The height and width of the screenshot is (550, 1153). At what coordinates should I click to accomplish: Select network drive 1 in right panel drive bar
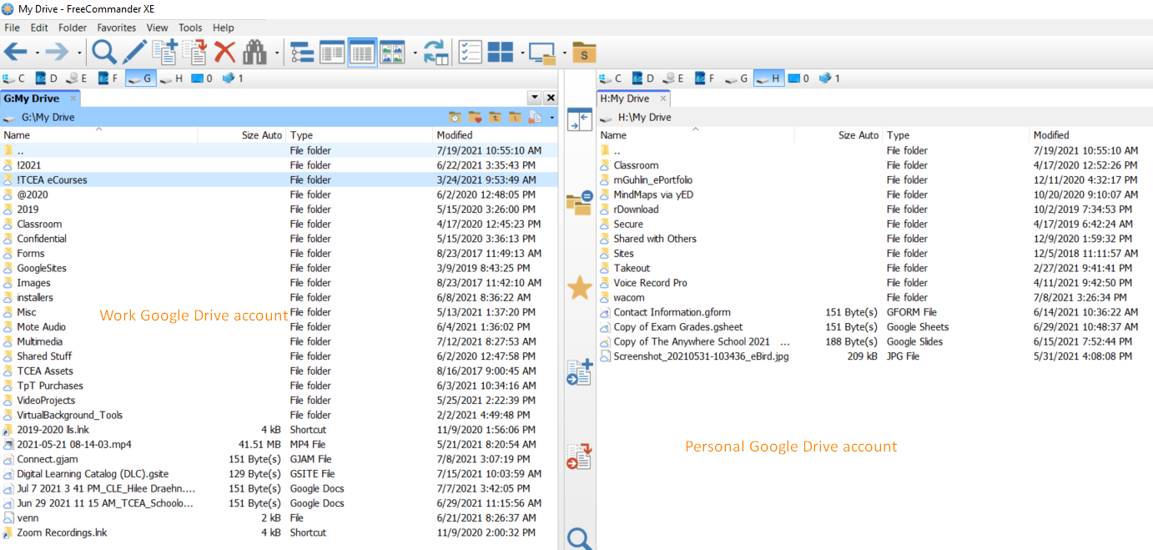[x=828, y=78]
